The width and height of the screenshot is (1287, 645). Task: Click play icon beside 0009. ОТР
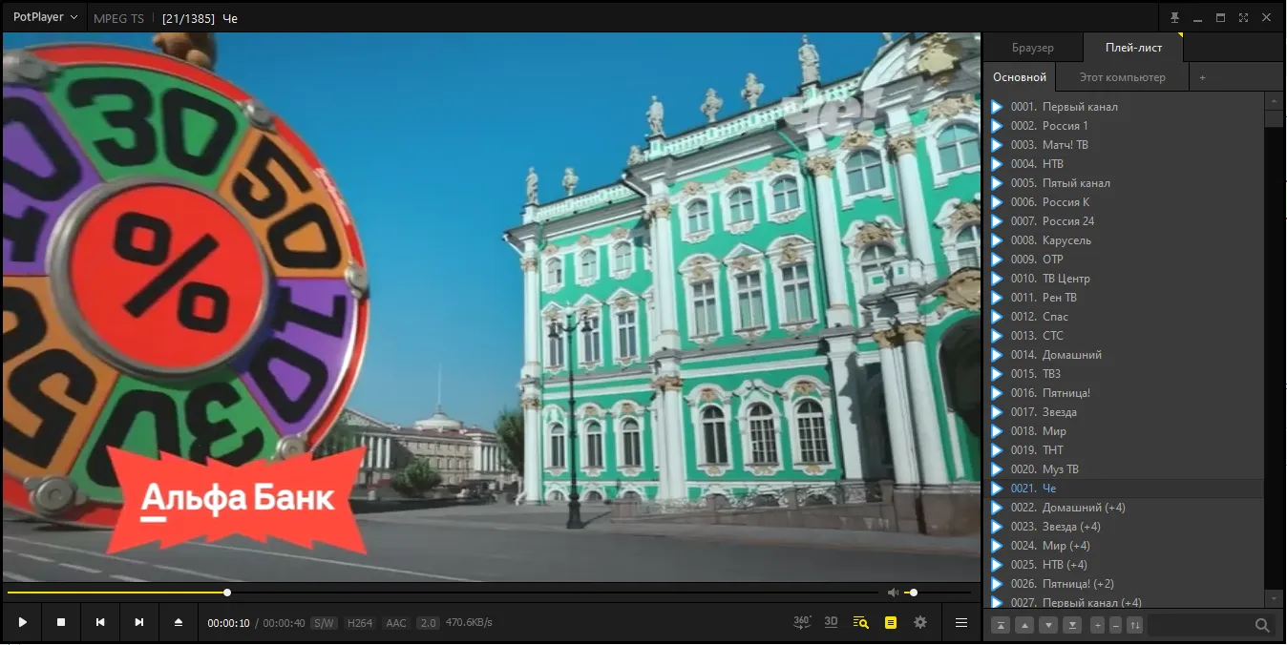pyautogui.click(x=997, y=260)
